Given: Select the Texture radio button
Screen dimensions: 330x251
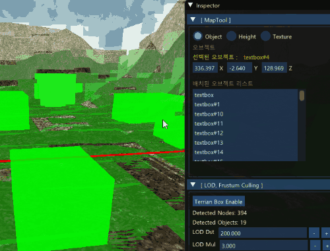Looking at the screenshot, I should (x=265, y=36).
